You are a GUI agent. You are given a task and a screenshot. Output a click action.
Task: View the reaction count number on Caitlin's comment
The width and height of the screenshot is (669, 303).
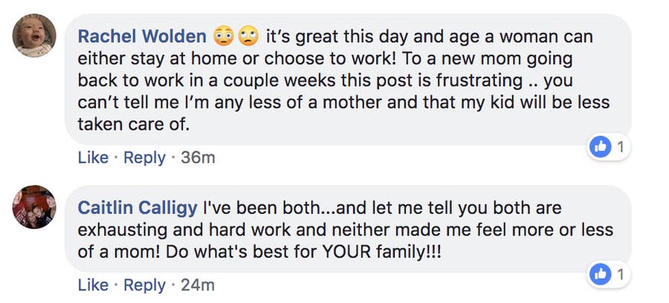619,276
